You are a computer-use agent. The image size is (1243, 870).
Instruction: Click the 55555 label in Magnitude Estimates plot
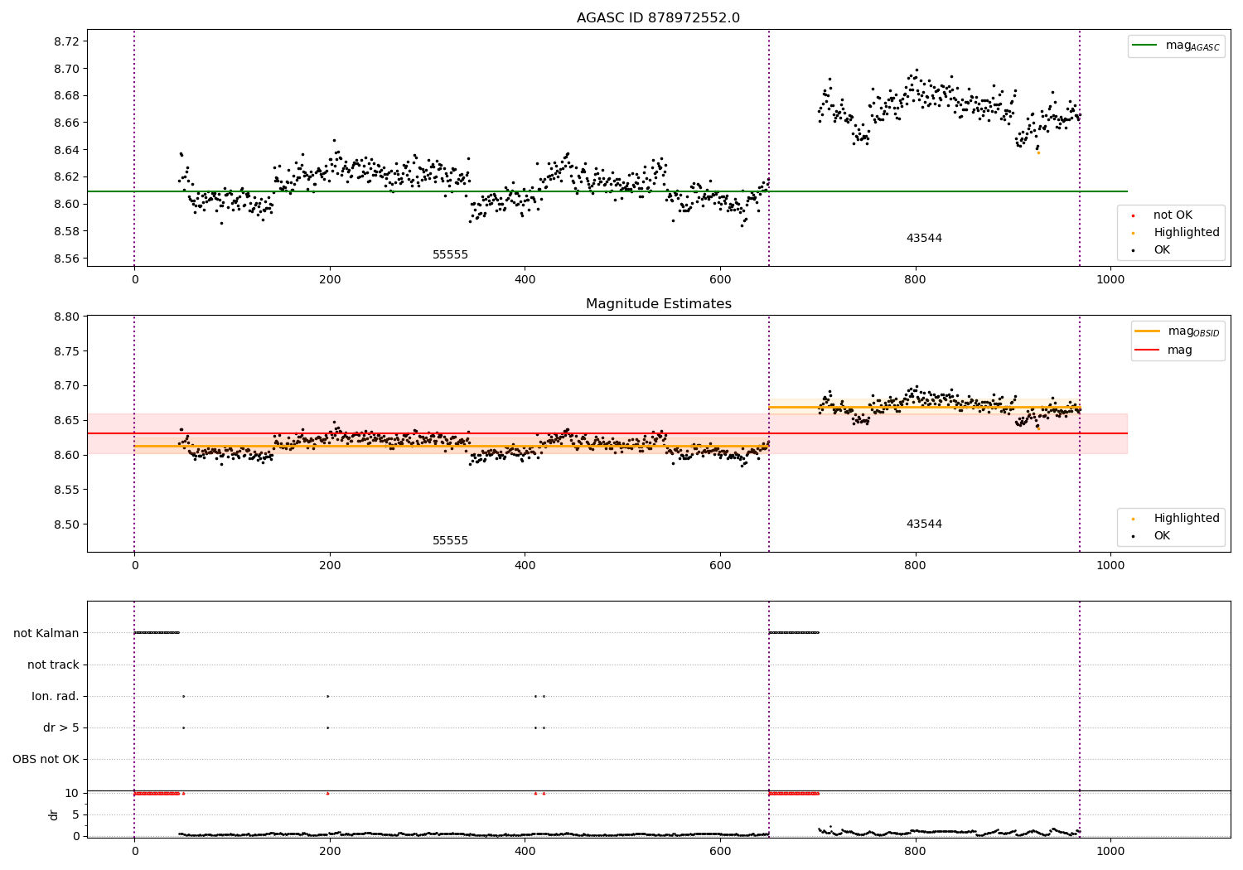click(450, 541)
